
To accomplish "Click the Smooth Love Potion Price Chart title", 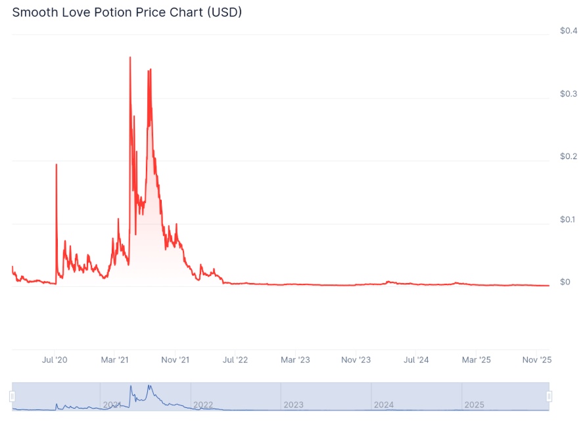I will (x=127, y=12).
